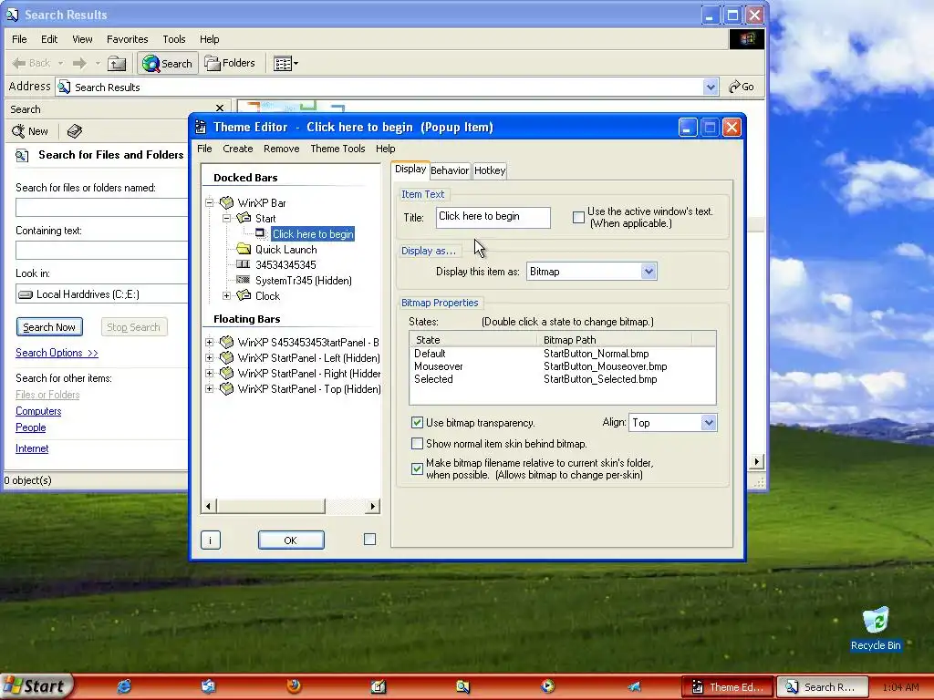Open Remove menu in Theme Editor

point(281,149)
